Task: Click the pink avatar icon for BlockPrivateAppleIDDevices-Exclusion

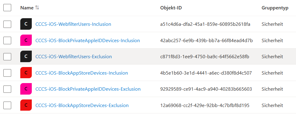Action: point(26,89)
